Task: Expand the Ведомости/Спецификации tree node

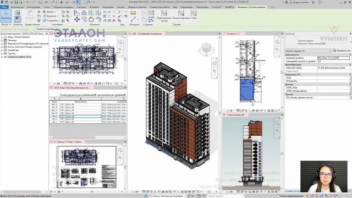Action: click(2, 43)
